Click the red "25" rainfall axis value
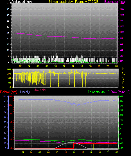 click(x=11, y=105)
